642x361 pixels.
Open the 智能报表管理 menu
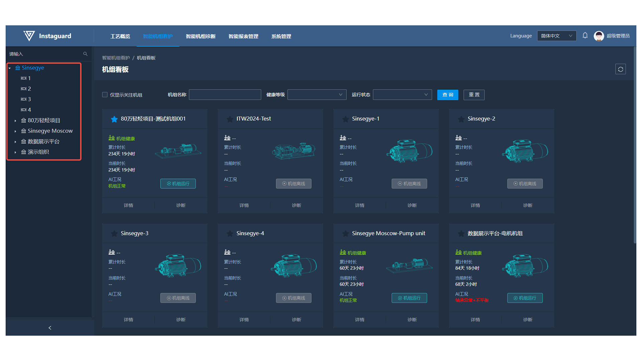(243, 36)
